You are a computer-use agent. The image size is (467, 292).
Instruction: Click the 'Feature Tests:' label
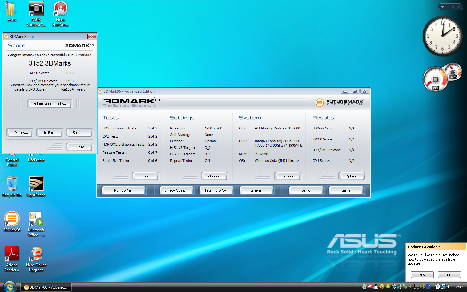114,152
